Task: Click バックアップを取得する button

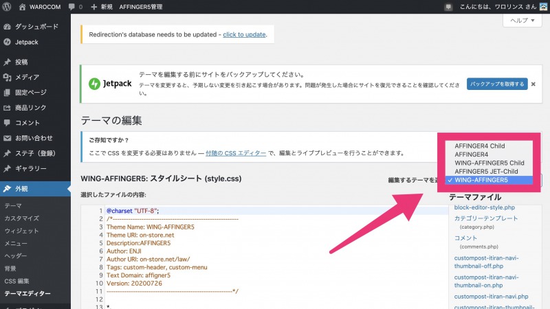Action: point(497,84)
